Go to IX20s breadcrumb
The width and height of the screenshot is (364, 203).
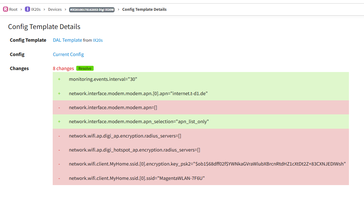click(36, 9)
